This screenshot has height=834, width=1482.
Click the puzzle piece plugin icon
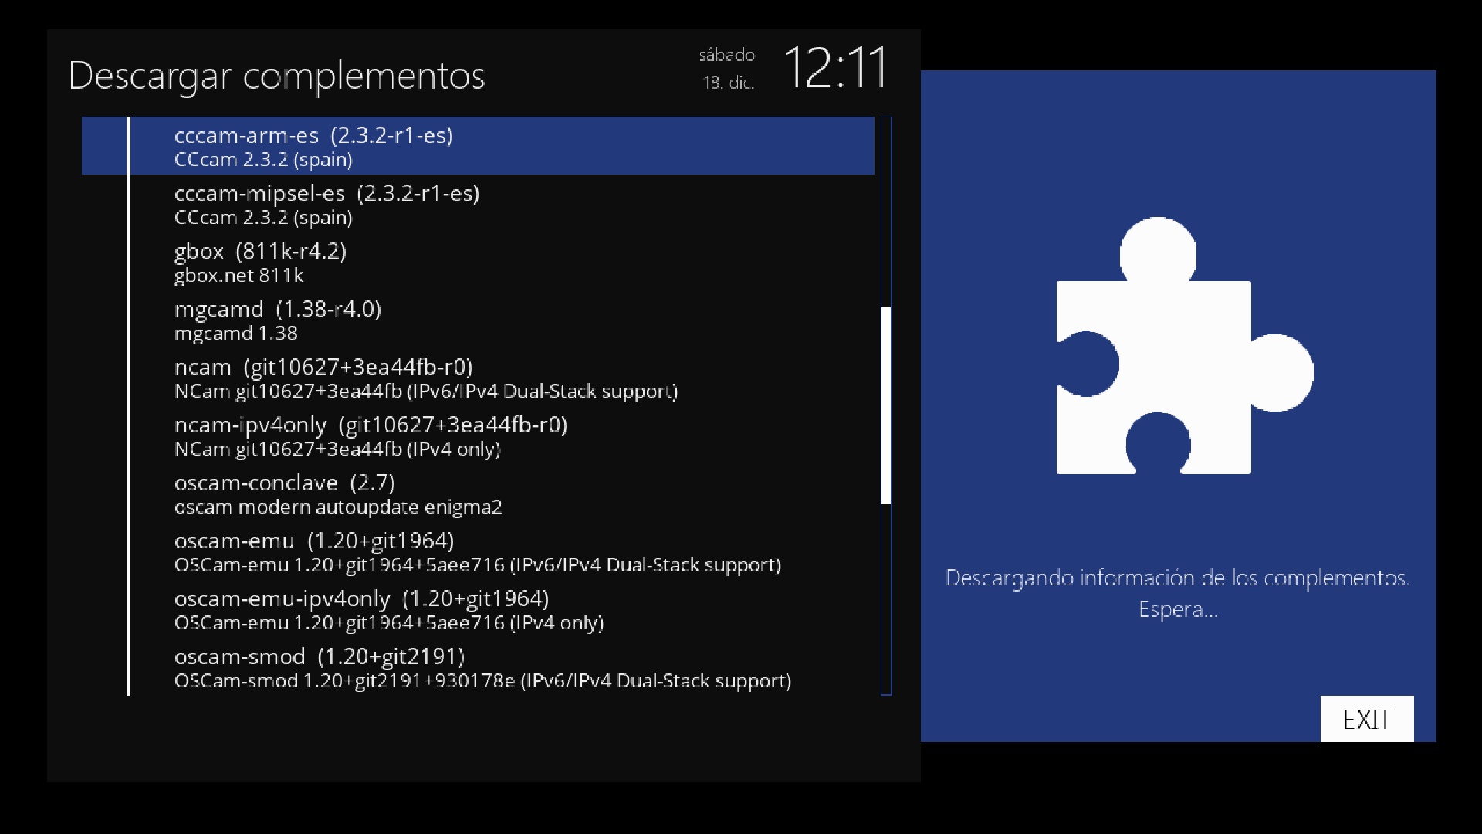[x=1184, y=346]
